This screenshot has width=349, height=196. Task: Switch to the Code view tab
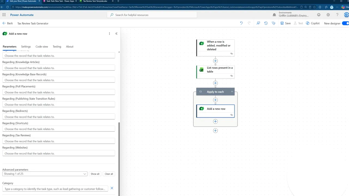tap(42, 47)
